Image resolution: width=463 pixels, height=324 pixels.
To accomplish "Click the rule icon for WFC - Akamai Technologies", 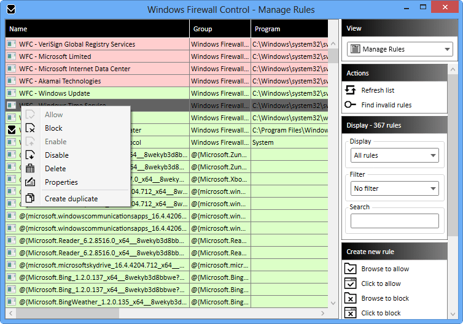I will (12, 81).
